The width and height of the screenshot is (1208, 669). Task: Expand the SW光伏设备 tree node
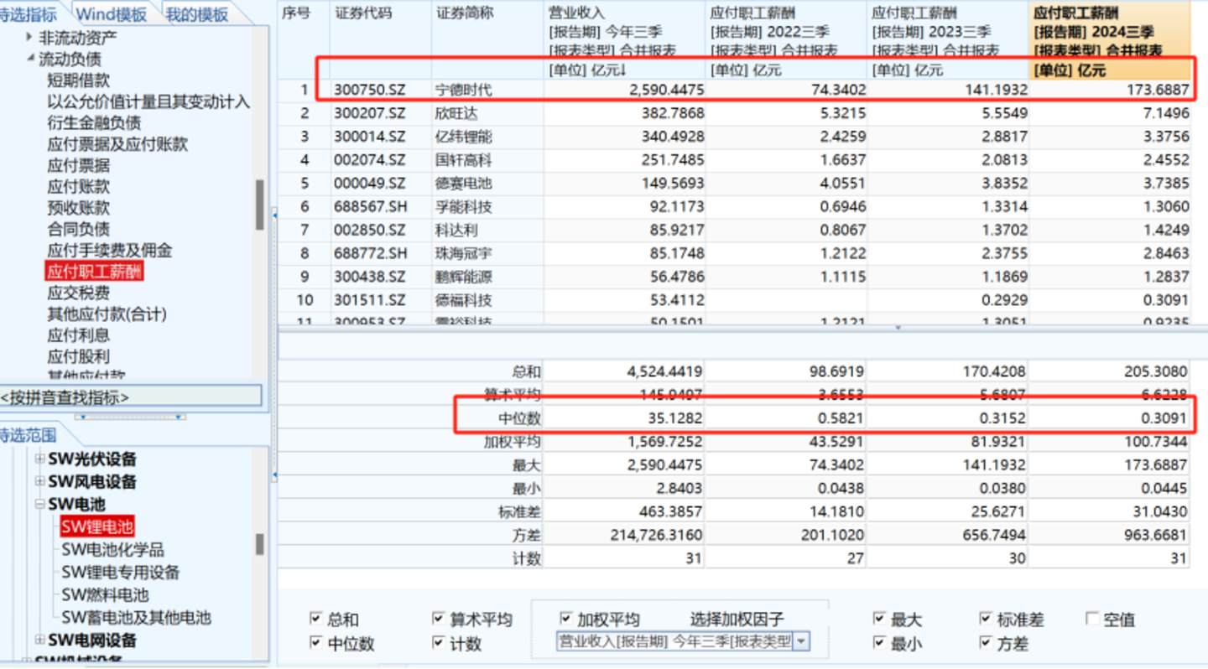click(40, 459)
